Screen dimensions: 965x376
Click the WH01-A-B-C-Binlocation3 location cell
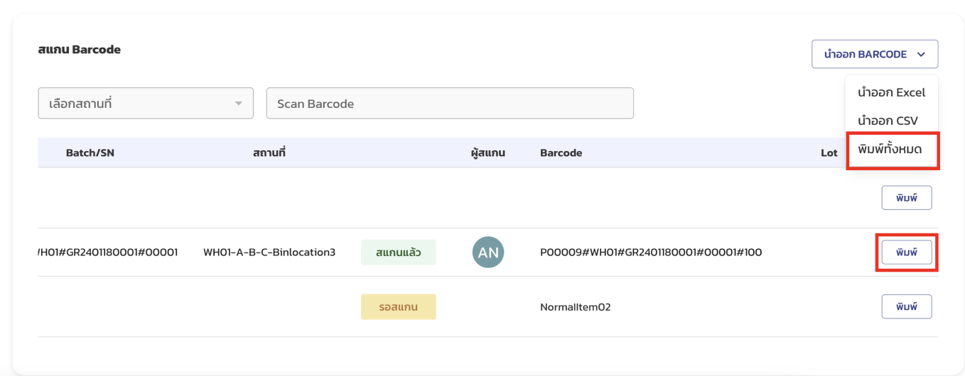(x=269, y=252)
